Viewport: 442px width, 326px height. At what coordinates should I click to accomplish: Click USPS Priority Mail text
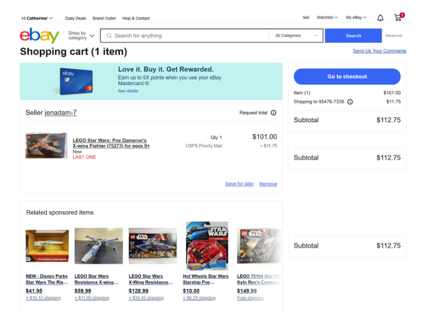tap(203, 146)
